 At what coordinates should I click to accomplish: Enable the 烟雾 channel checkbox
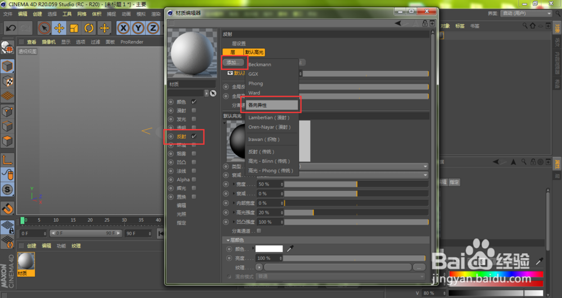tap(194, 153)
